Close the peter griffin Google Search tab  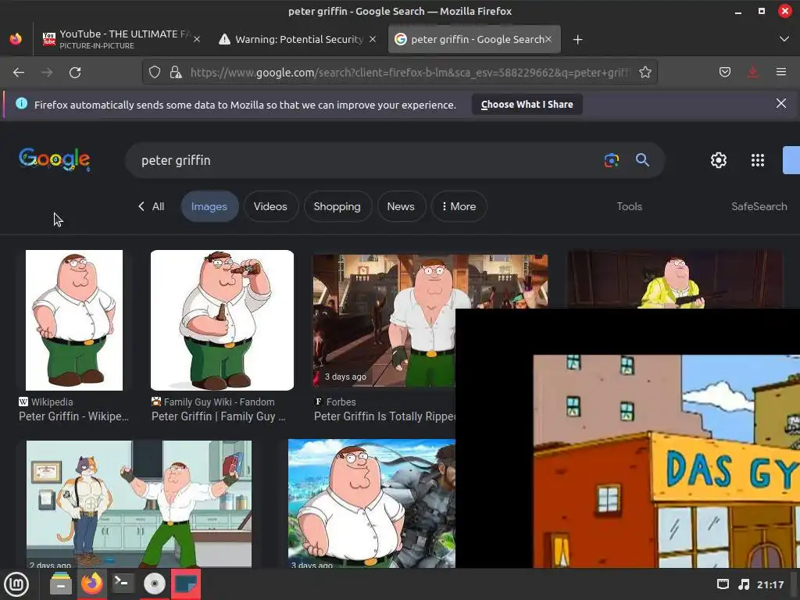click(x=548, y=39)
